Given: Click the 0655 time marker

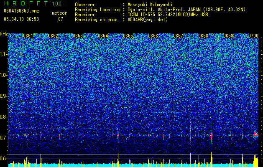Looking at the screenshot, I should (x=128, y=36).
